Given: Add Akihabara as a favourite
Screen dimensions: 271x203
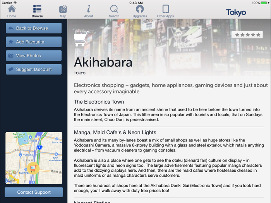Looking at the screenshot, I should point(34,42).
